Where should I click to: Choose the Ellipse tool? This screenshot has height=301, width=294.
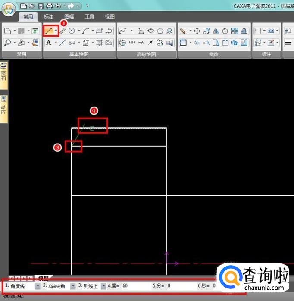click(150, 31)
